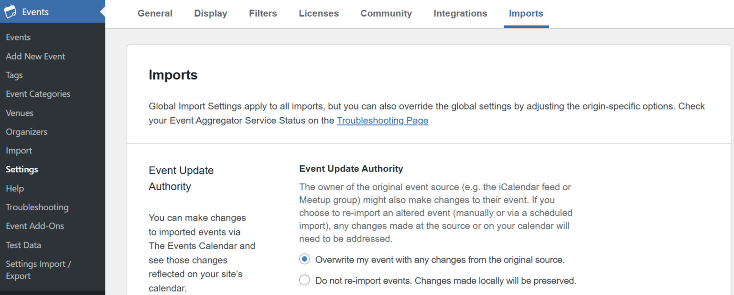The image size is (734, 295).
Task: Open the Troubleshooting Page link
Action: point(382,121)
